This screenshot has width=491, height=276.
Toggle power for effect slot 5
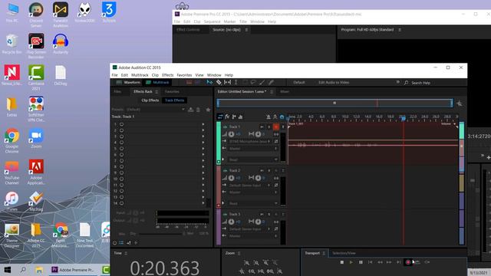(x=121, y=149)
